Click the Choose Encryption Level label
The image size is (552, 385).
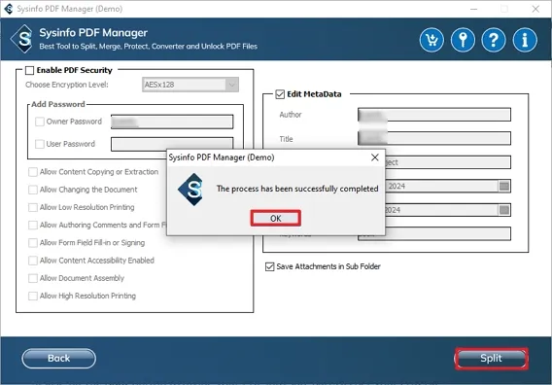point(67,85)
